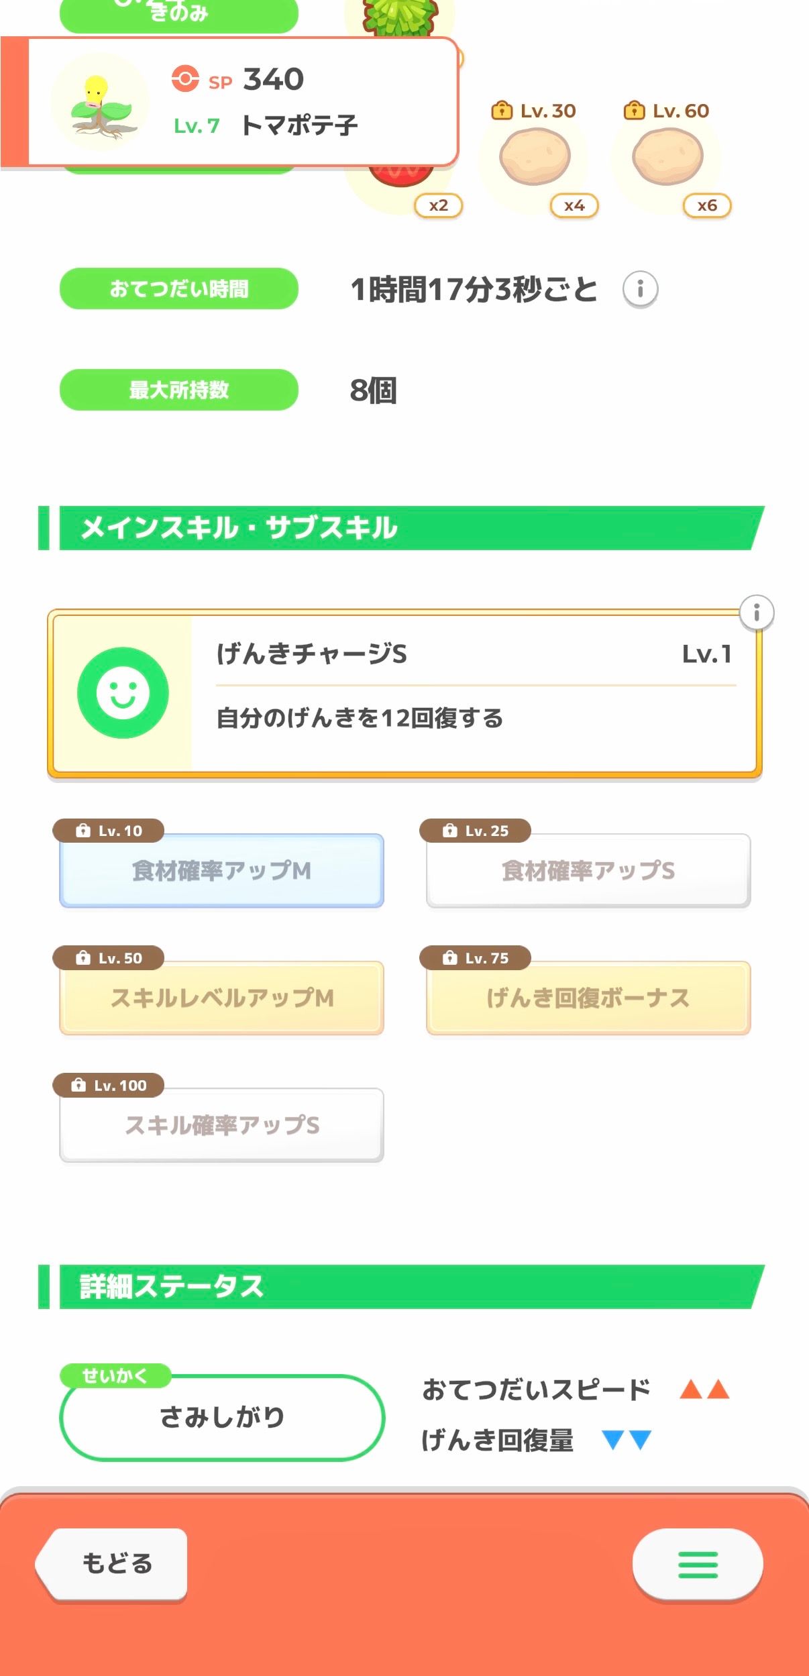Viewport: 809px width, 1676px height.
Task: Tap the げんき回復ボーナス sub skill
Action: [588, 998]
